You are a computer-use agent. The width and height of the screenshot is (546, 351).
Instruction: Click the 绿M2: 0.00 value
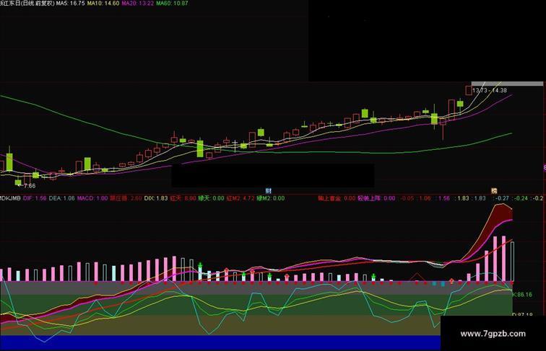pos(271,198)
